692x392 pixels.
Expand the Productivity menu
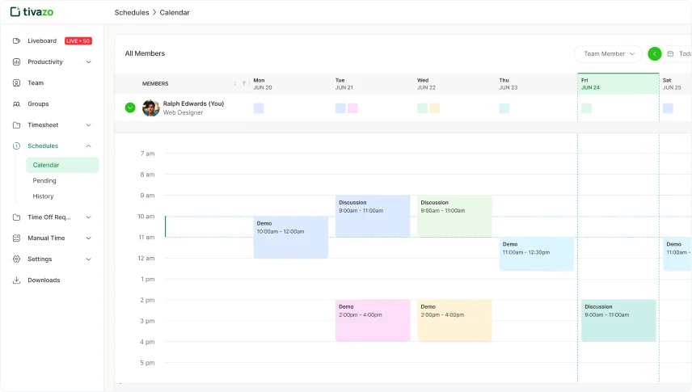point(88,62)
